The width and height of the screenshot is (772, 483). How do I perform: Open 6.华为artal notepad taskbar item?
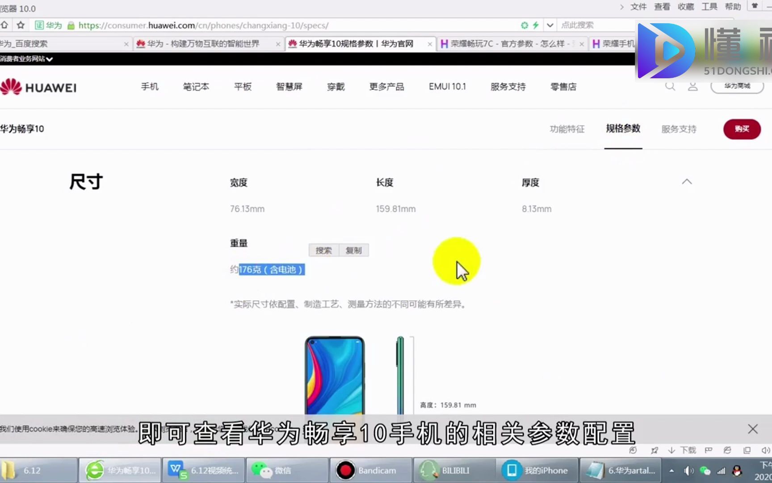[x=621, y=470]
